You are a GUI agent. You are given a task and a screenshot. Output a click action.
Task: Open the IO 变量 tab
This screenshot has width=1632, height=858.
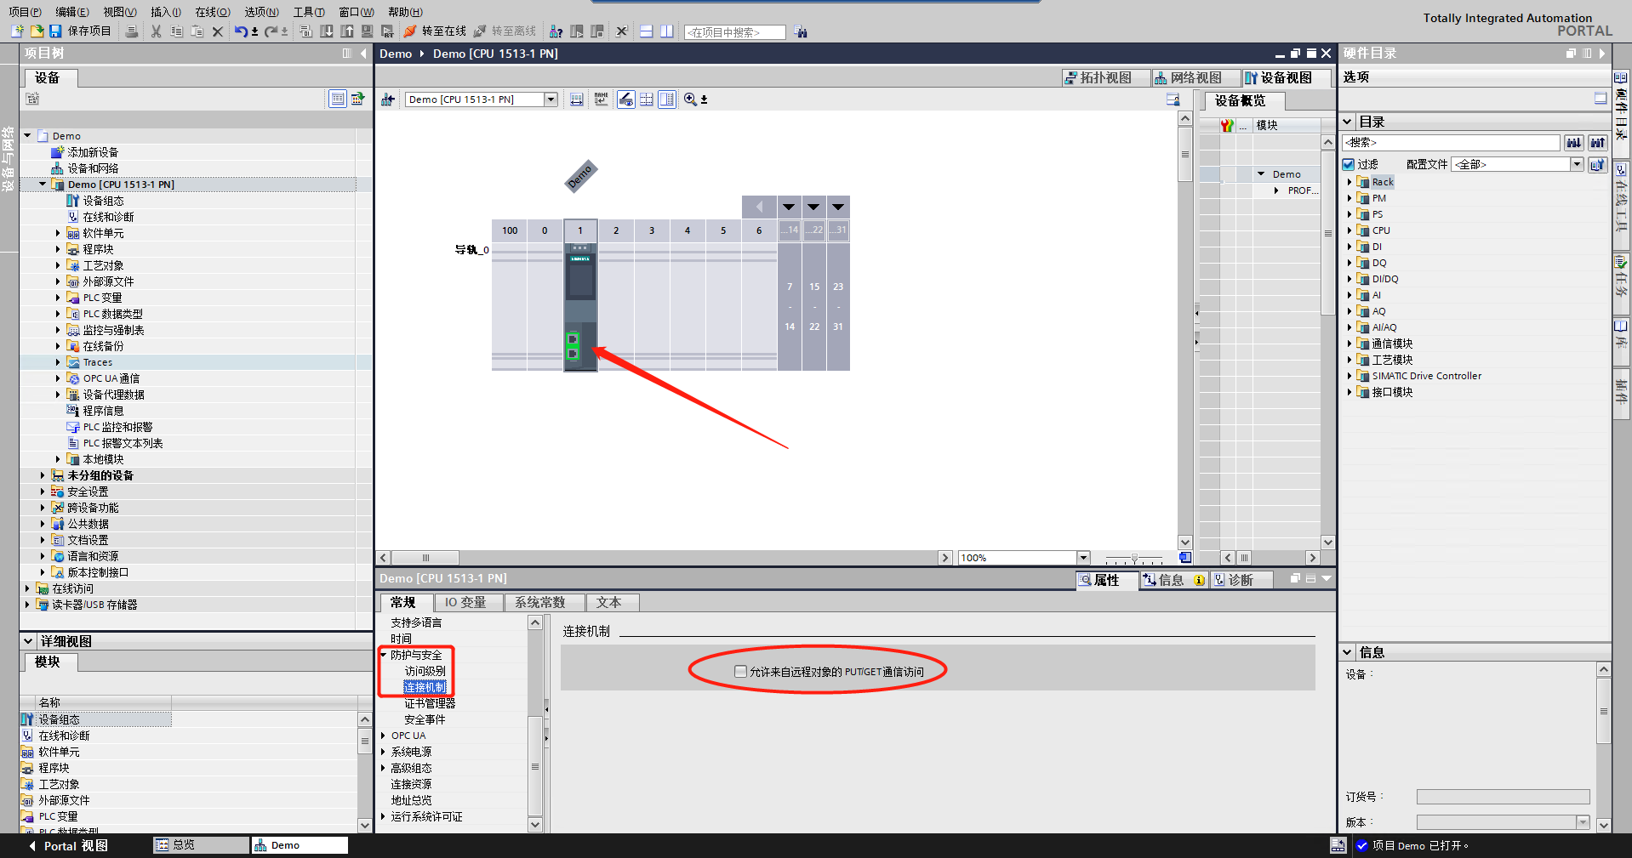466,602
